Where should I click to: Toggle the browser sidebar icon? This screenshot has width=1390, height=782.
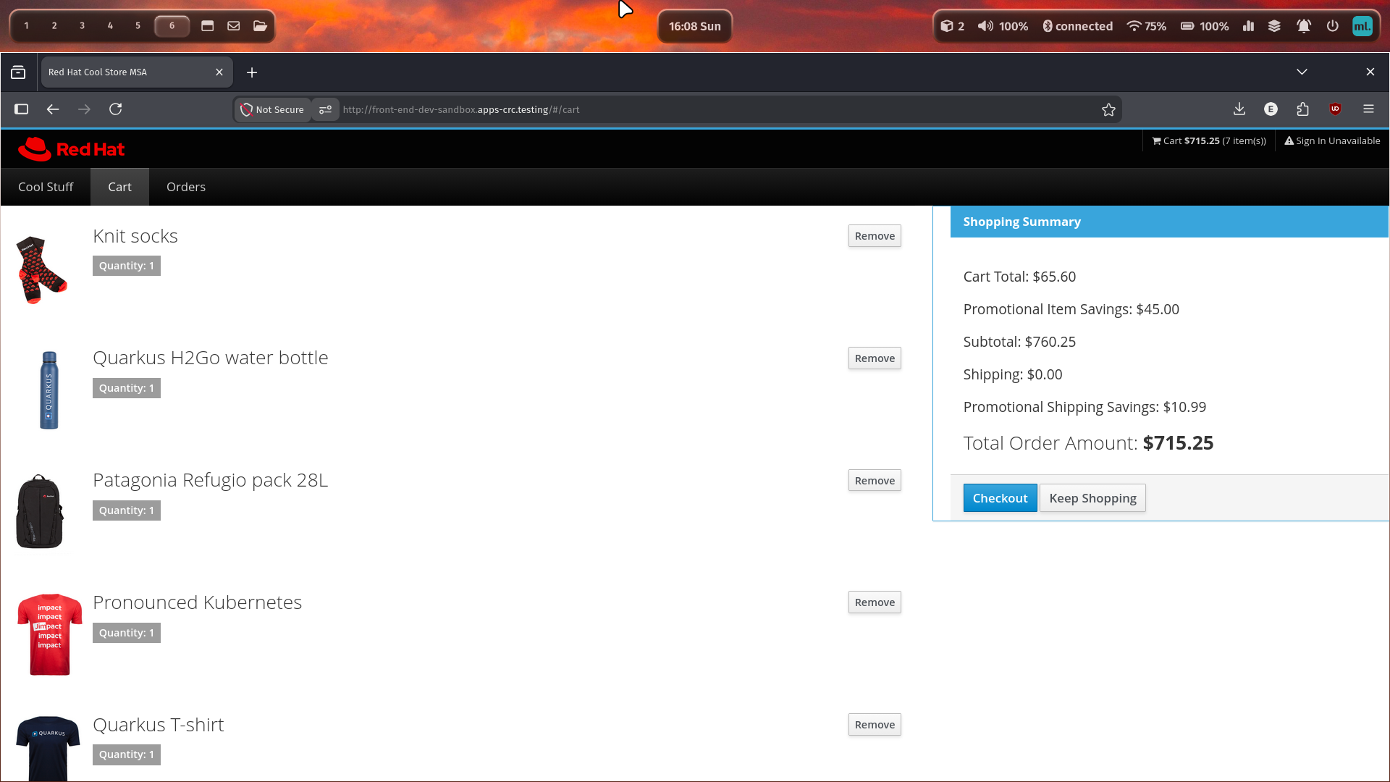(x=21, y=109)
